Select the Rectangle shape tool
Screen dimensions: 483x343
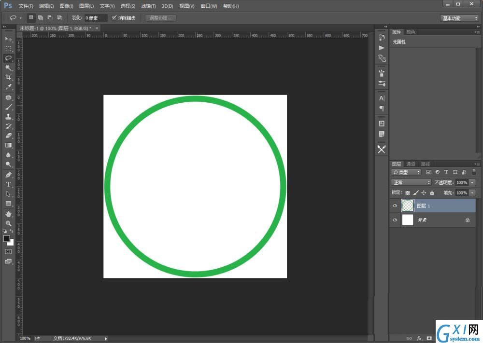pyautogui.click(x=8, y=203)
